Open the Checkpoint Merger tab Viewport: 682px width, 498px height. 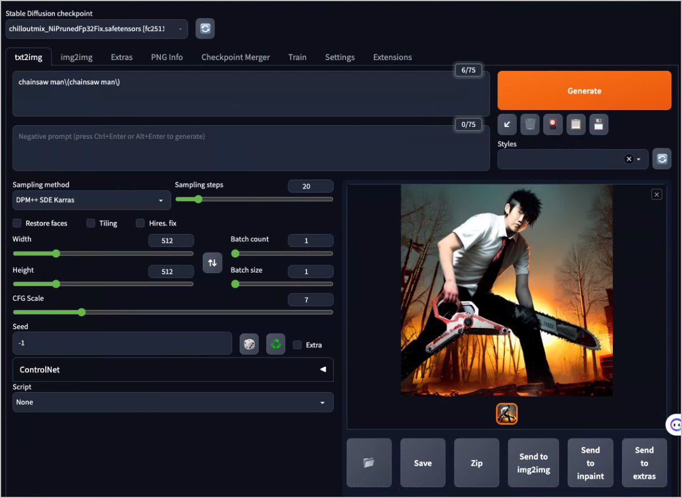point(236,57)
